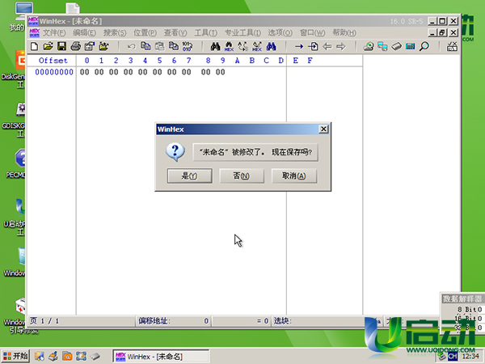This screenshot has height=364, width=485.
Task: Click the Open file folder icon
Action: 48,47
